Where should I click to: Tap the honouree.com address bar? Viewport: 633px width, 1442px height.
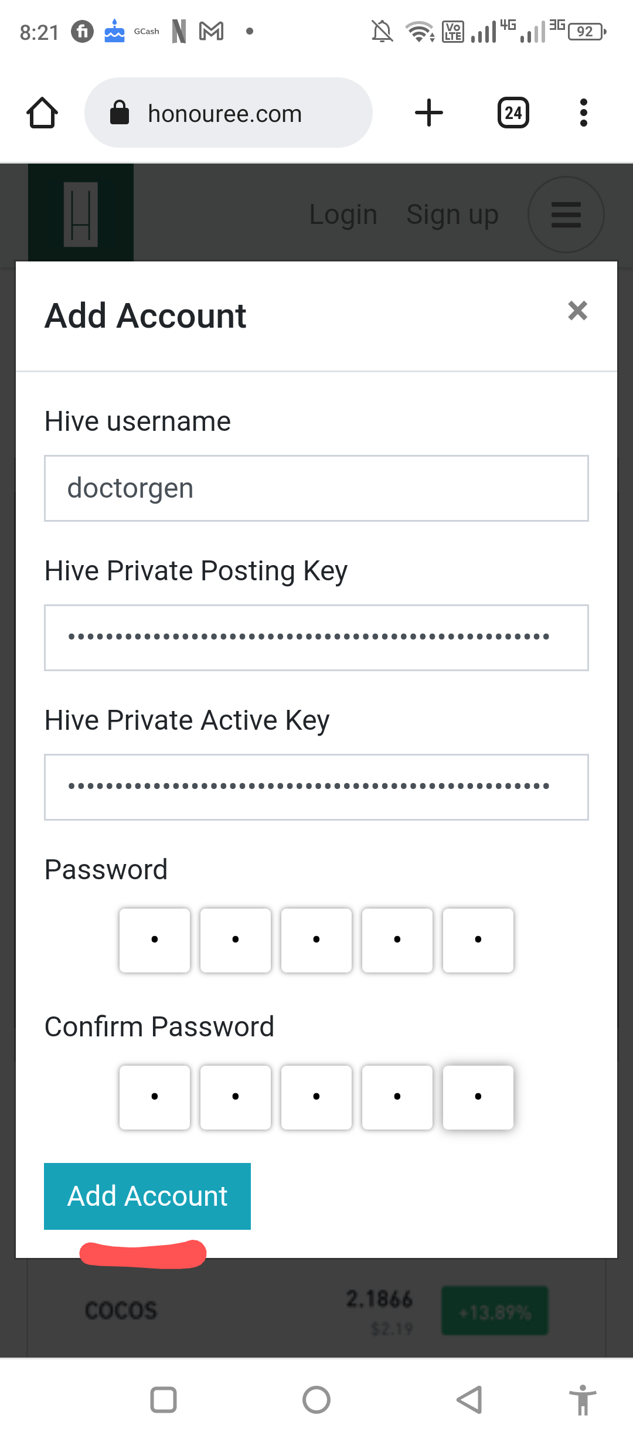pyautogui.click(x=229, y=113)
